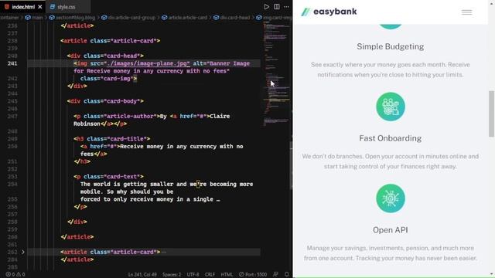Select the index.html editor tab
This screenshot has width=495, height=278.
23,7
